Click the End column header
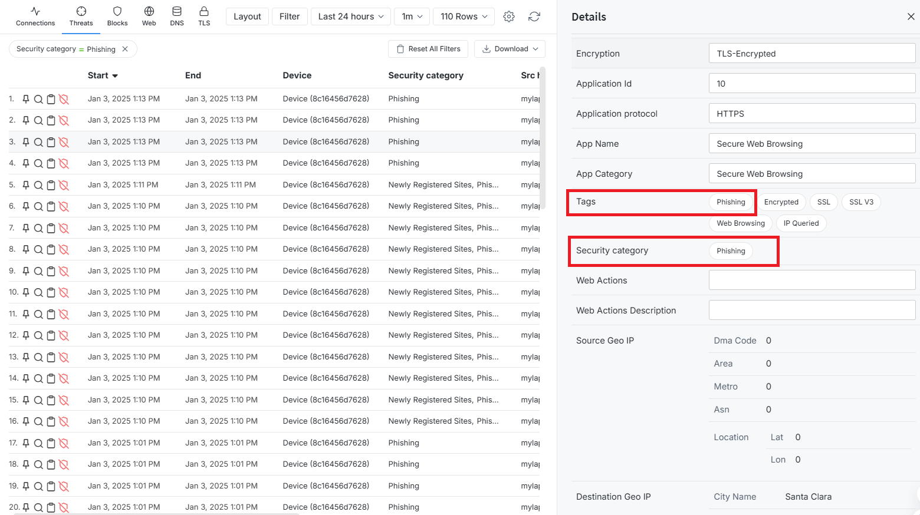 (x=193, y=75)
